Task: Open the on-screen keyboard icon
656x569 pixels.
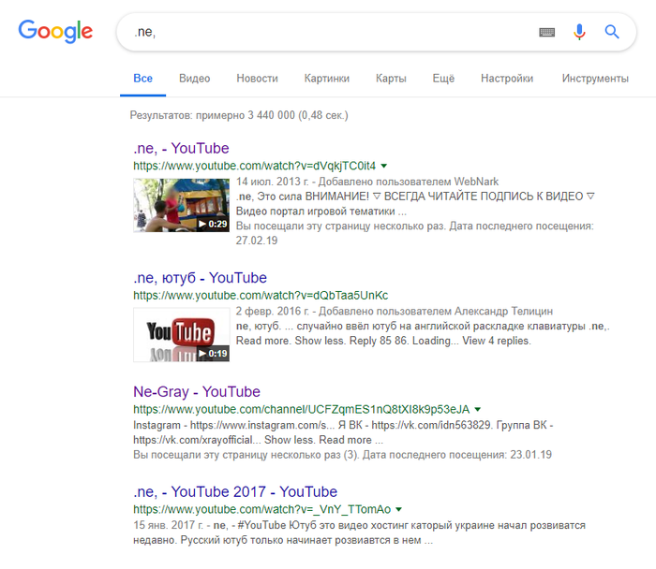Action: point(547,33)
